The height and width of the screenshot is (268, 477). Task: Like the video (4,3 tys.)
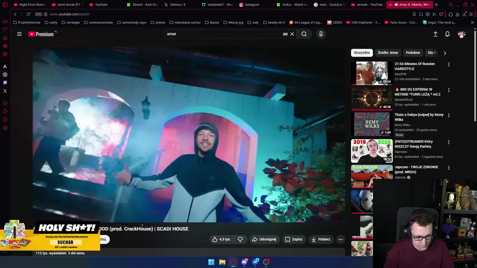click(222, 239)
